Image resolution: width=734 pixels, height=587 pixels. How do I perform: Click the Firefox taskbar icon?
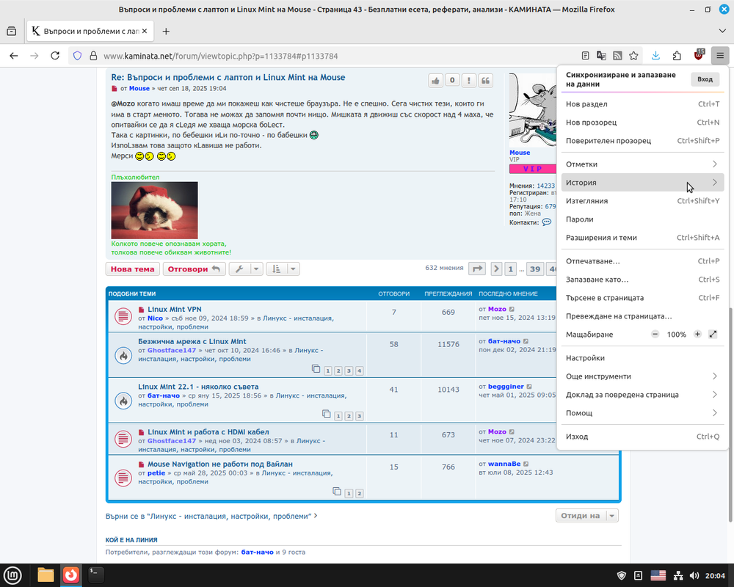point(71,575)
